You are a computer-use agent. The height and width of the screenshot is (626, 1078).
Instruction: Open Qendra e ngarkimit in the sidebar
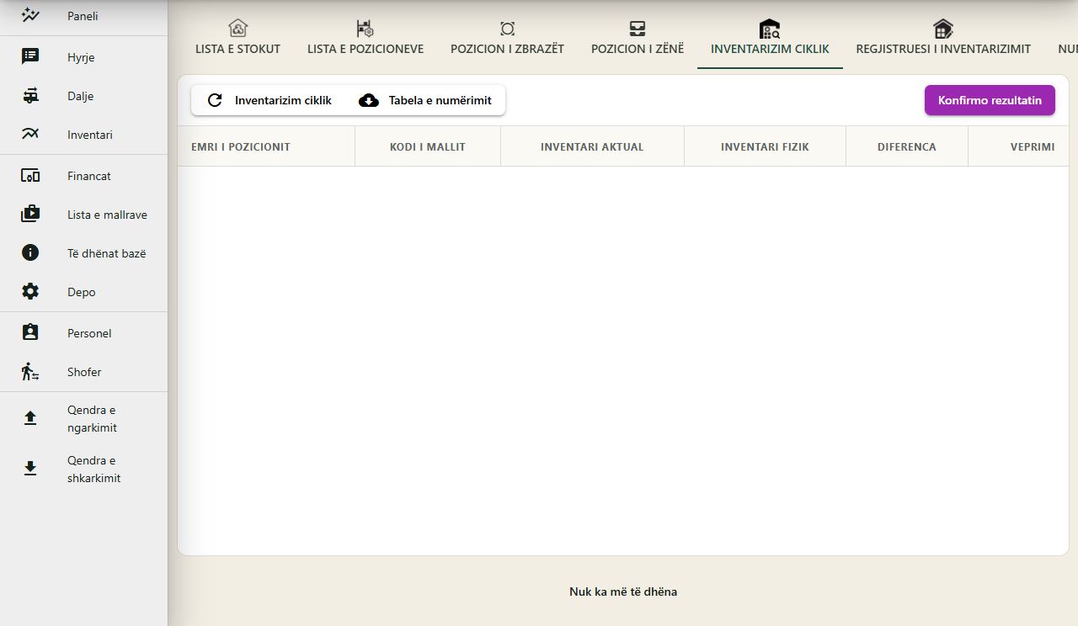coord(83,419)
